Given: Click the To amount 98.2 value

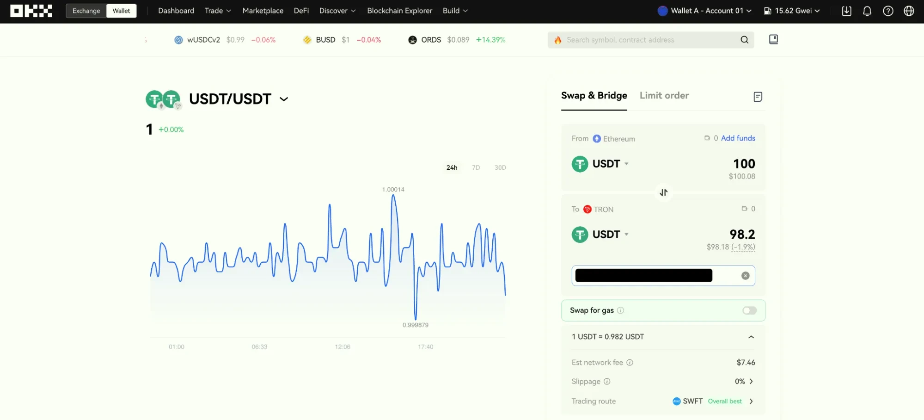Looking at the screenshot, I should point(742,235).
